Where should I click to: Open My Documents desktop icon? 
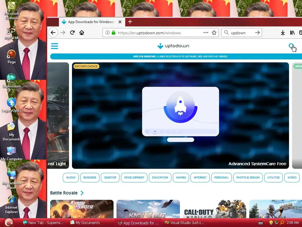pyautogui.click(x=12, y=132)
